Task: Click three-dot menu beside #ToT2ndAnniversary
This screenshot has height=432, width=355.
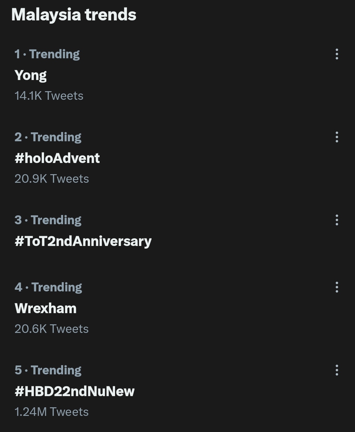Action: (337, 220)
